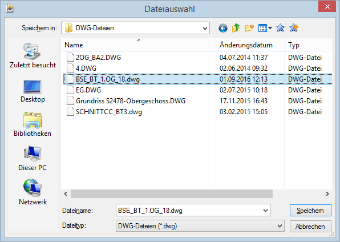
Task: Go back using the blue arrow icon
Action: click(223, 28)
